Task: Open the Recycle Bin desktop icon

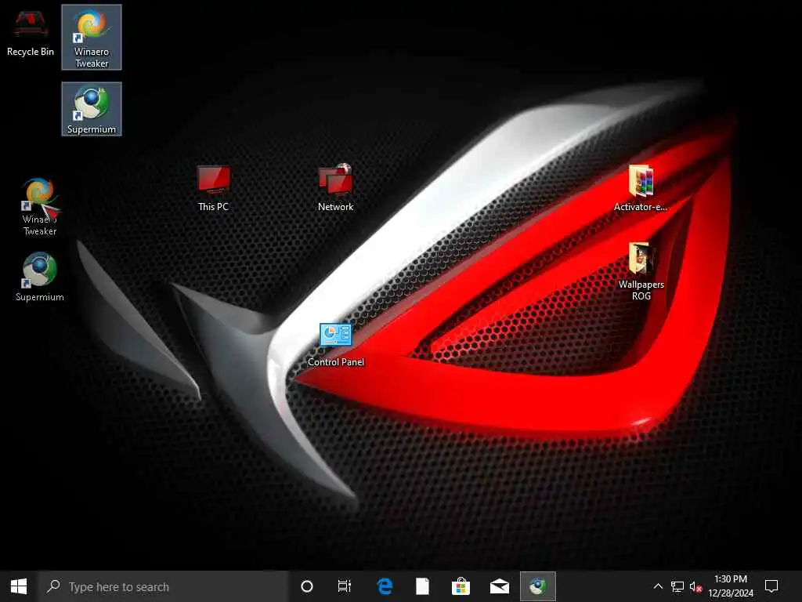Action: point(31,33)
